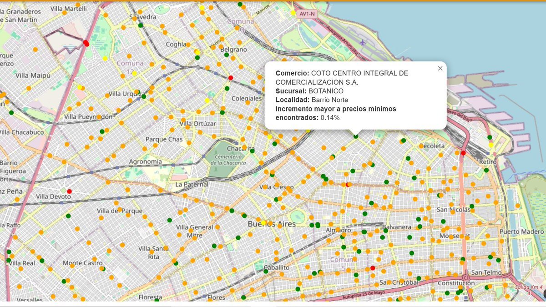This screenshot has height=307, width=546.
Task: Click the green marker under the popup pointer
Action: coord(356,136)
